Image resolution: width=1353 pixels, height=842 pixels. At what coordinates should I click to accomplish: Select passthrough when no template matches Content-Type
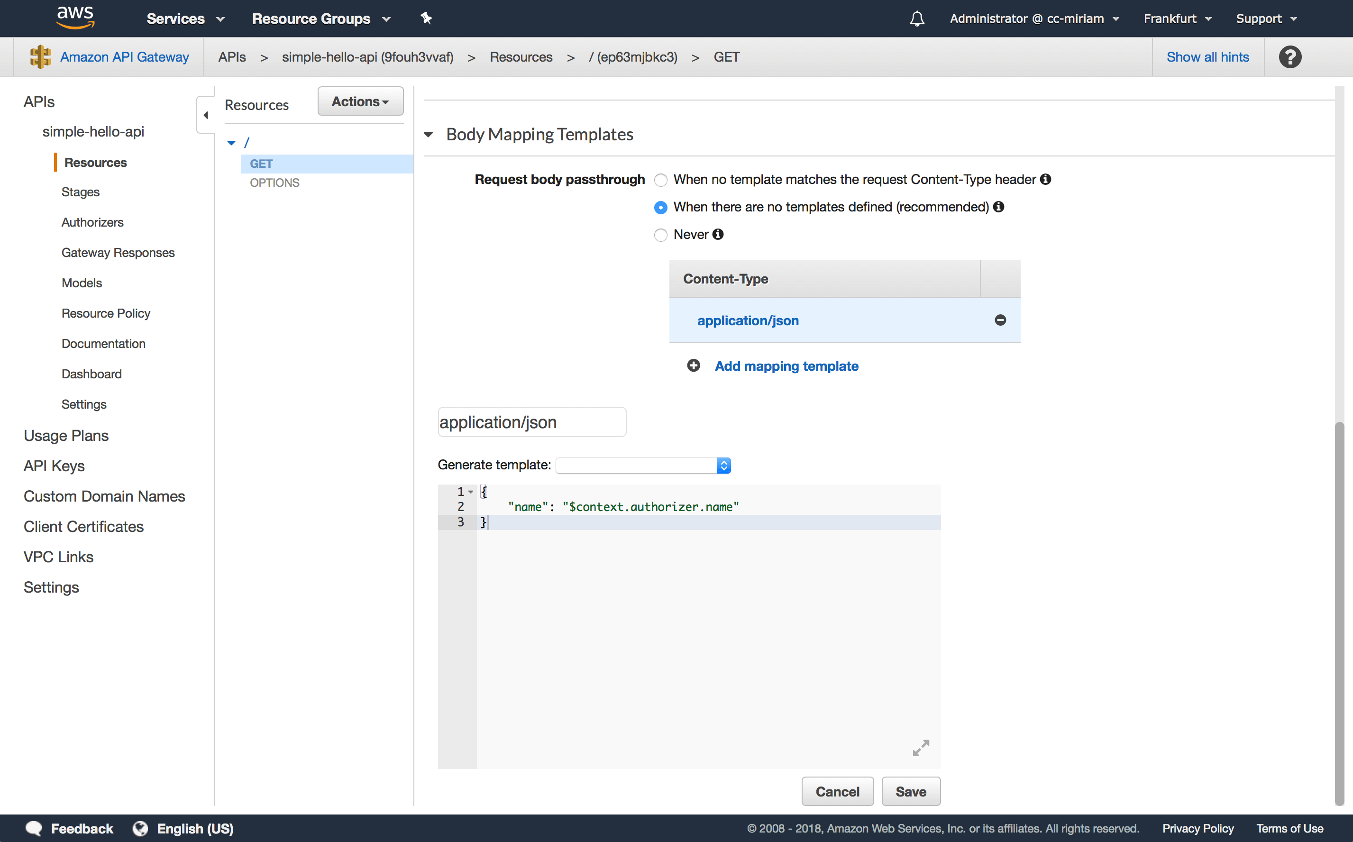660,180
